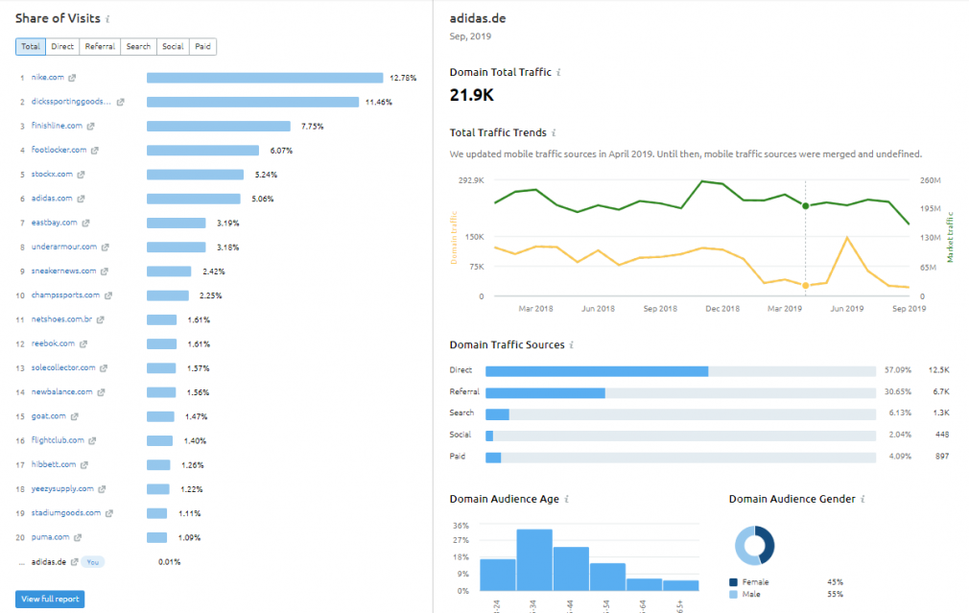Click the Female legend color swatch

[734, 582]
